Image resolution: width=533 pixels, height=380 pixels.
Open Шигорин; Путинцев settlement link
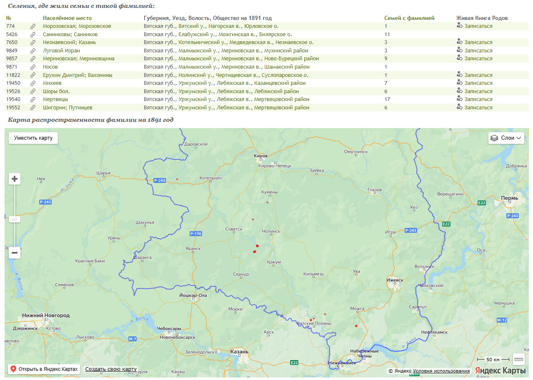click(68, 108)
